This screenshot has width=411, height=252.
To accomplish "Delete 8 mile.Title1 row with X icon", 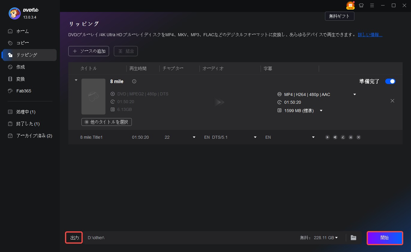I will coord(359,137).
